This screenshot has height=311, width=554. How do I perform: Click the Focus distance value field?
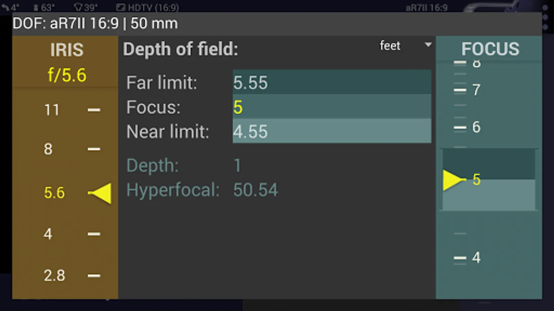tap(331, 107)
